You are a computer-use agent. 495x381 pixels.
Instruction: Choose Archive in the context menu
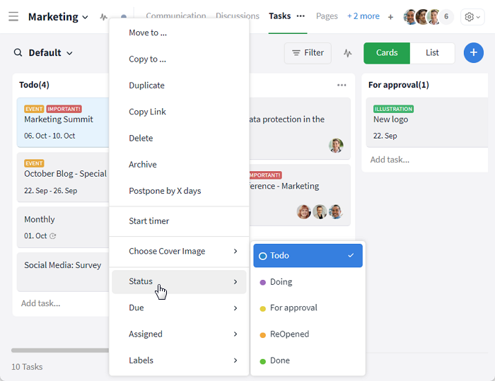coord(142,165)
